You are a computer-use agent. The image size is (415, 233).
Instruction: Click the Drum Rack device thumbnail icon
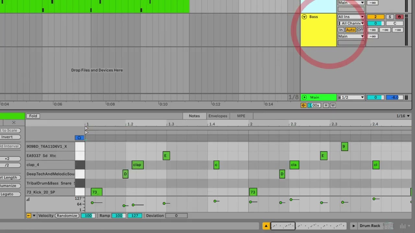click(x=388, y=226)
